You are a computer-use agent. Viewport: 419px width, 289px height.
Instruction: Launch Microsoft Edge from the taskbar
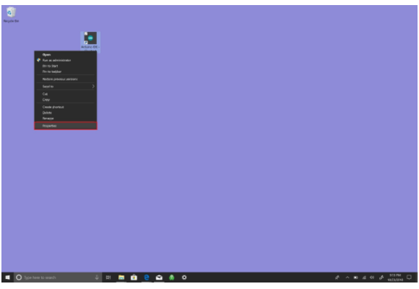click(147, 277)
